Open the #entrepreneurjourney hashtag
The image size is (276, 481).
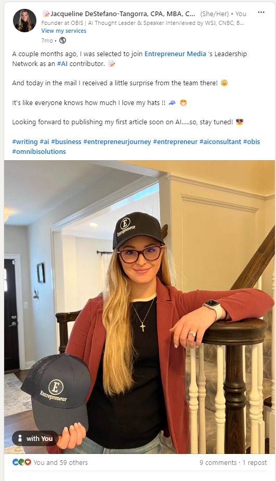[x=117, y=142]
